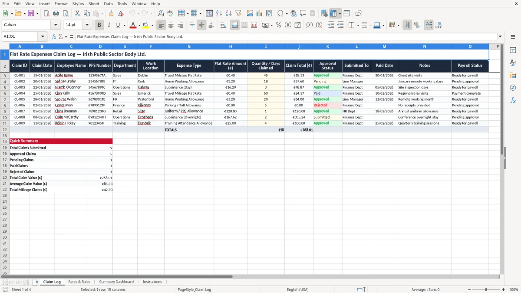The height and width of the screenshot is (293, 521).
Task: Click the Format as Percent icon
Action: tap(278, 25)
